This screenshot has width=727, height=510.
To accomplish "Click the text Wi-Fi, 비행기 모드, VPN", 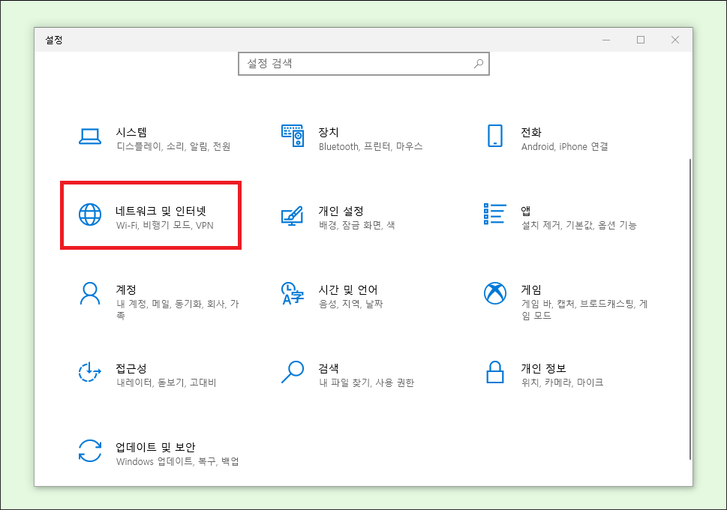I will (165, 225).
